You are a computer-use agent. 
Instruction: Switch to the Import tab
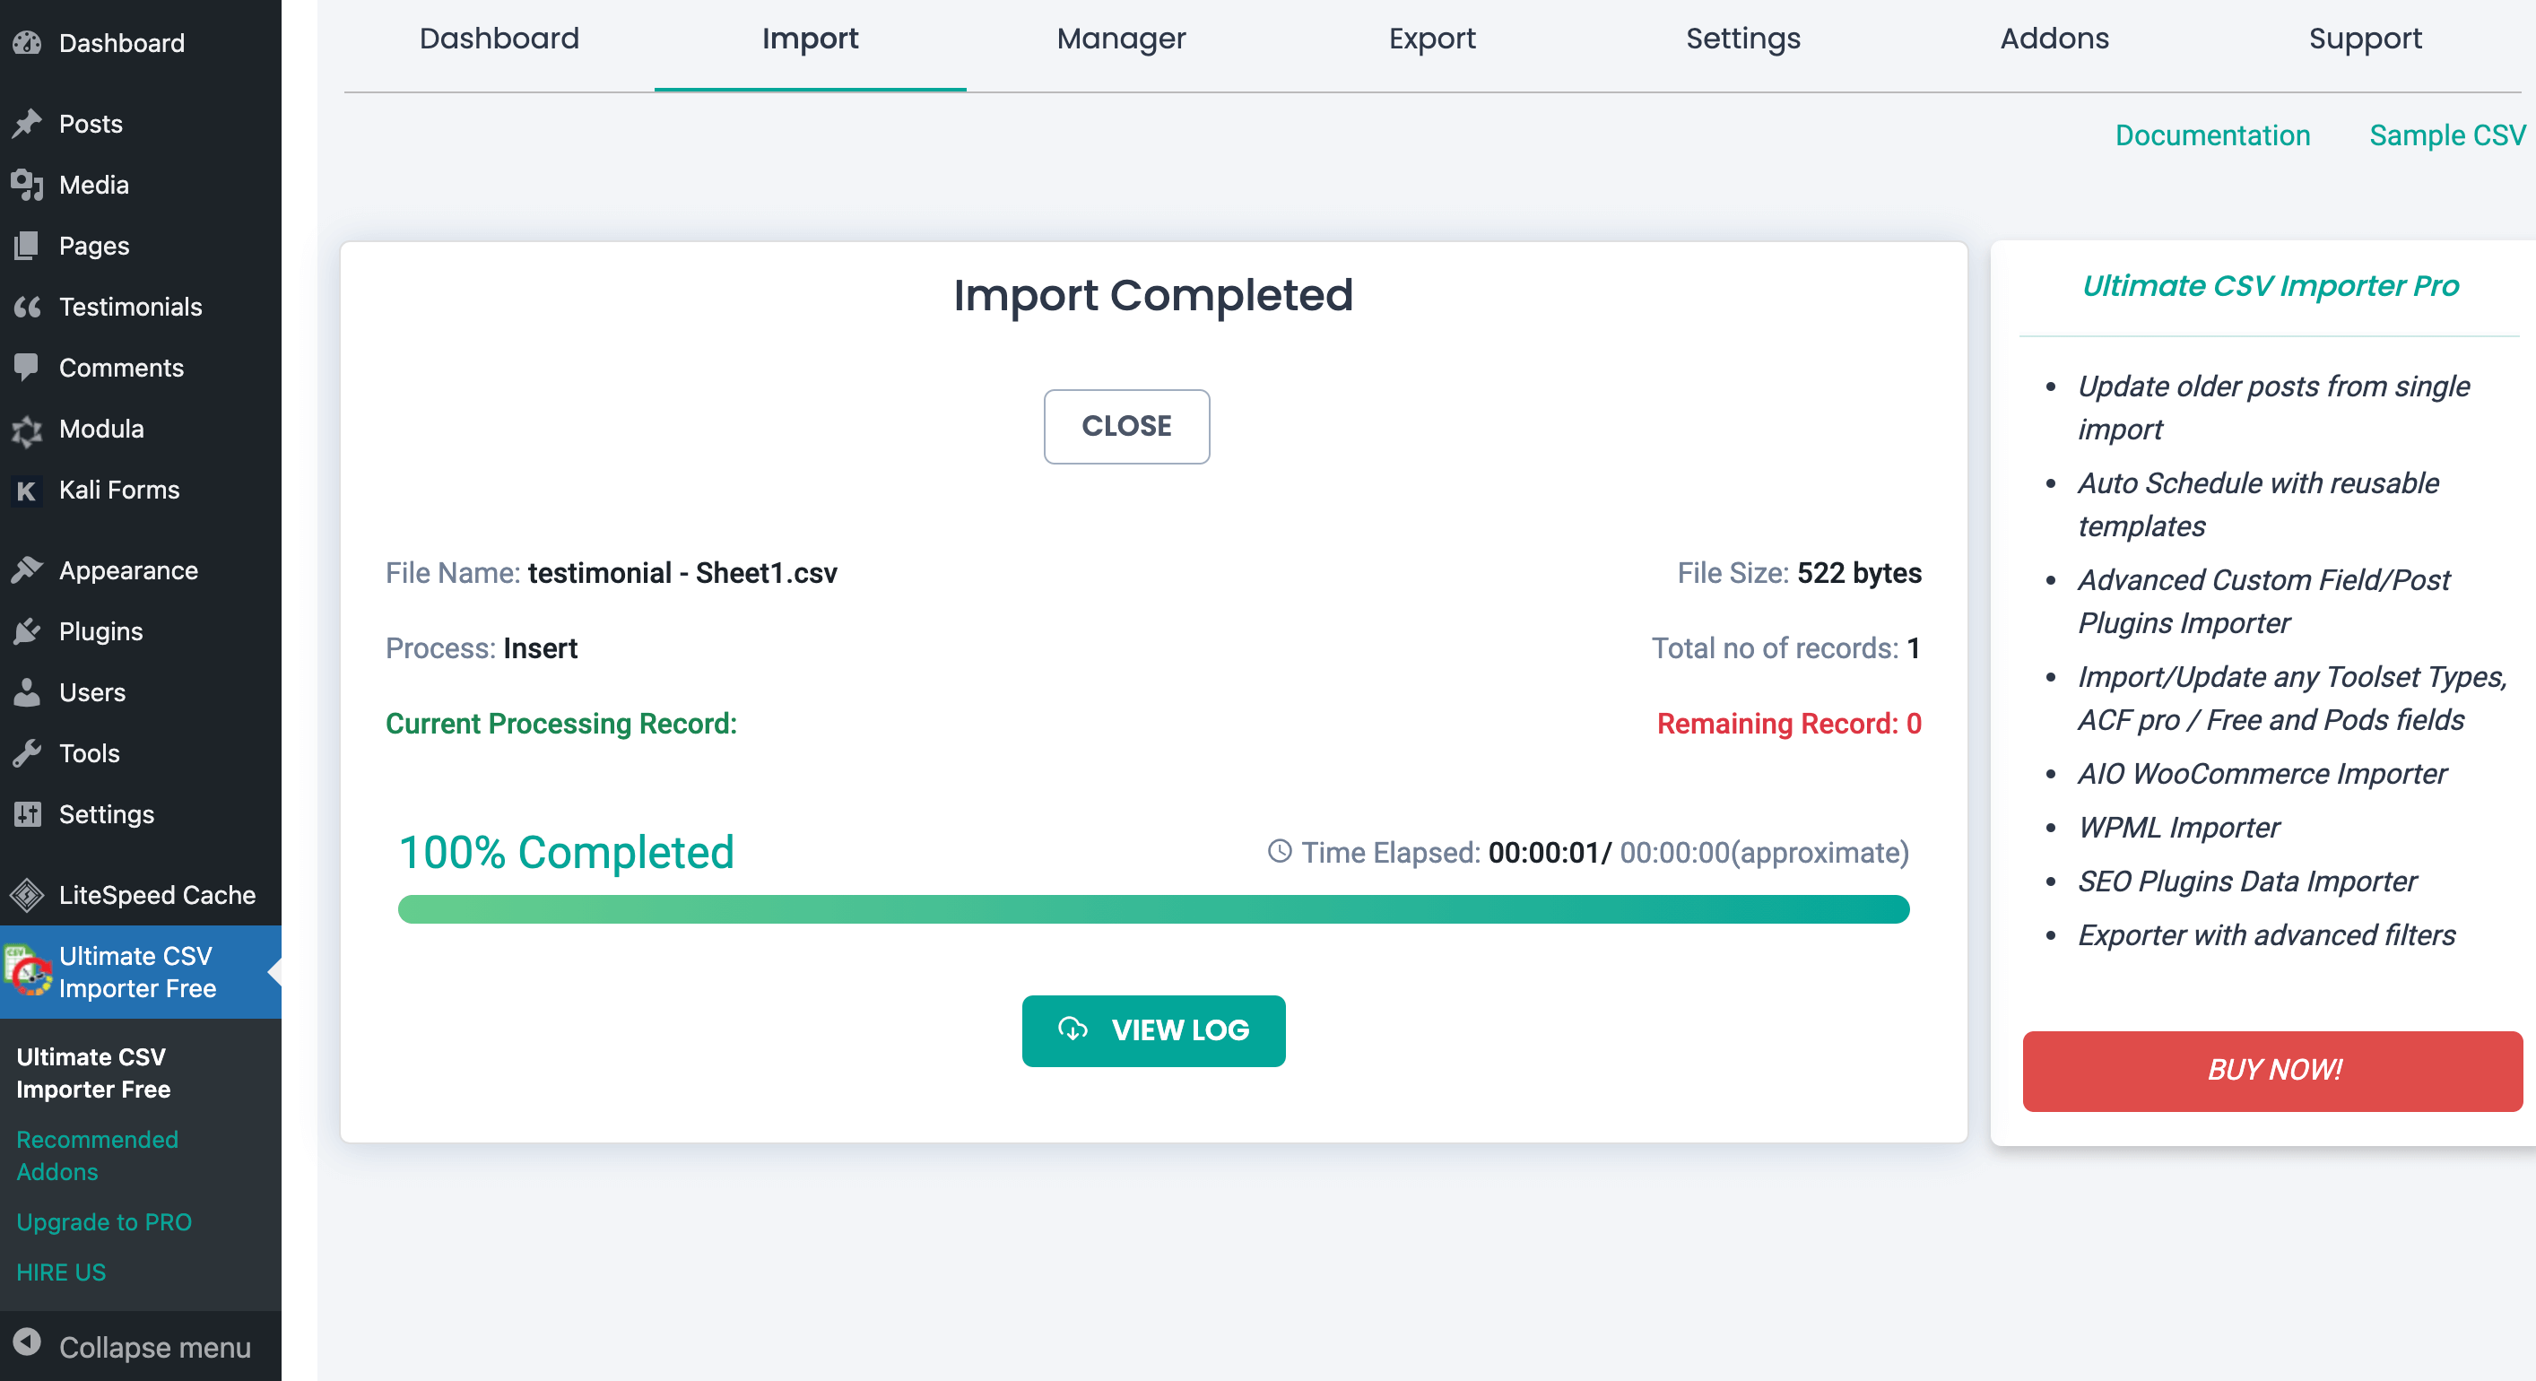coord(811,39)
